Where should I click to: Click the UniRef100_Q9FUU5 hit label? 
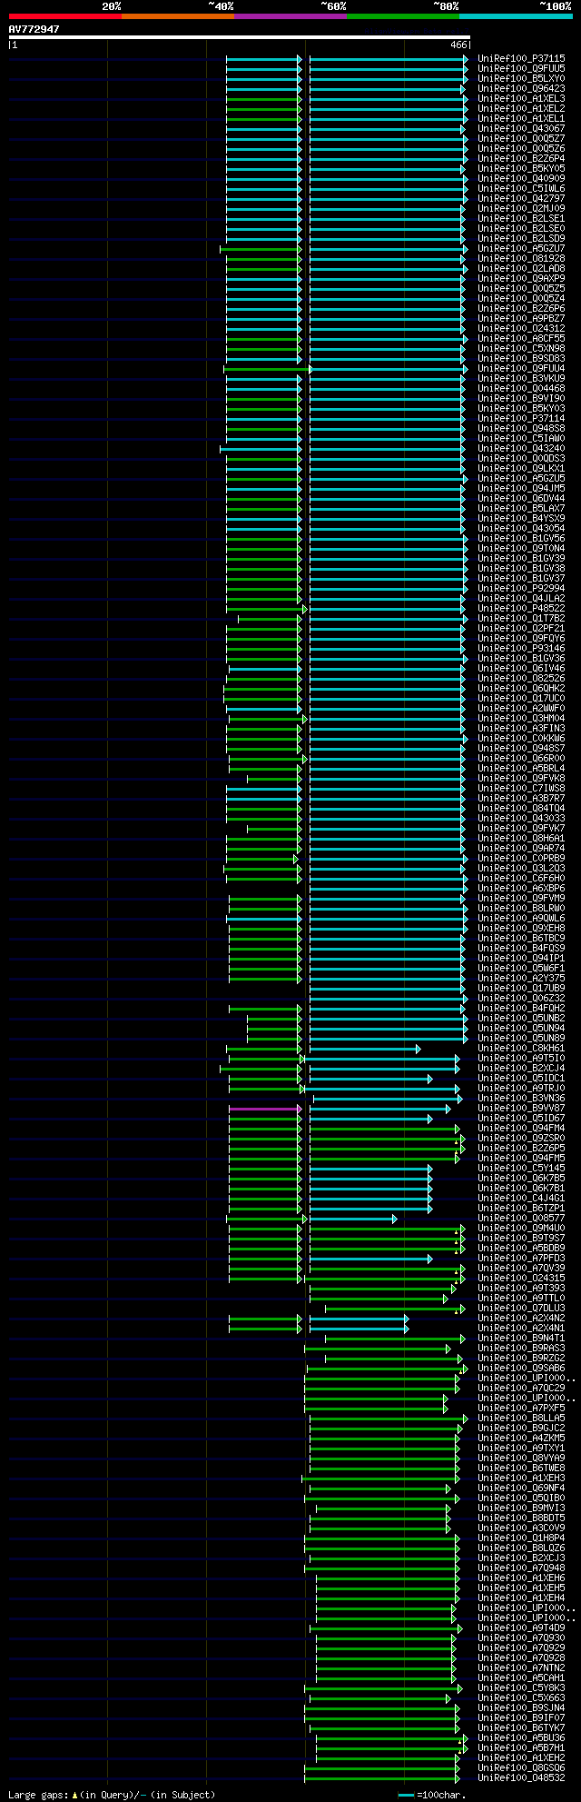[521, 69]
